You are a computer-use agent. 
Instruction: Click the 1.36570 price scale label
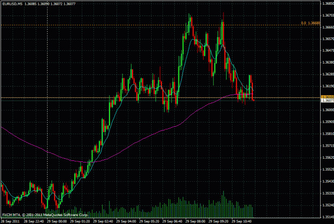328,39
